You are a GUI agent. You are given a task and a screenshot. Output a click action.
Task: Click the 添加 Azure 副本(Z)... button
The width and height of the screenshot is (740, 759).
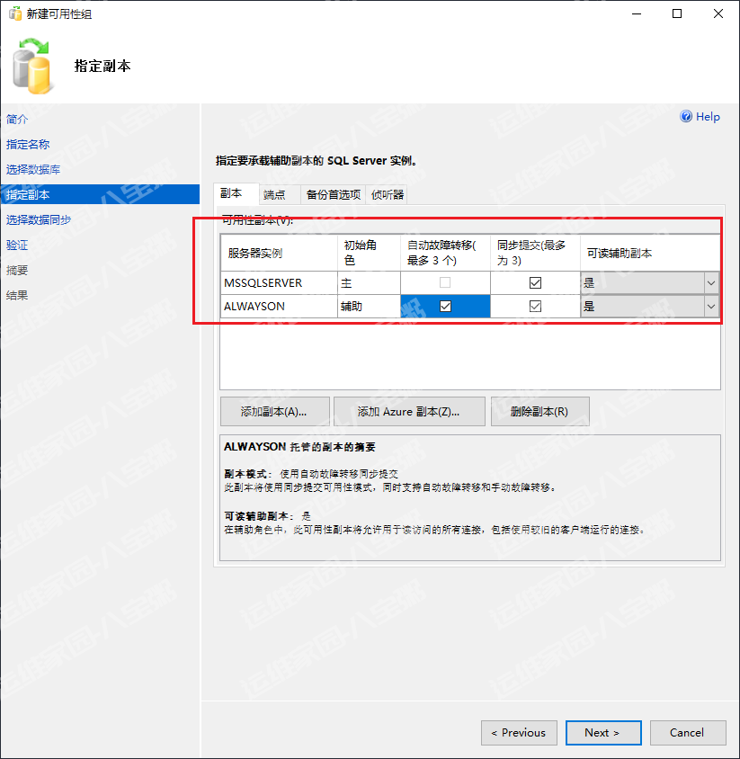click(409, 412)
